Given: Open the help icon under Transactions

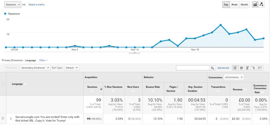Looking at the screenshot, I should coord(218,91).
